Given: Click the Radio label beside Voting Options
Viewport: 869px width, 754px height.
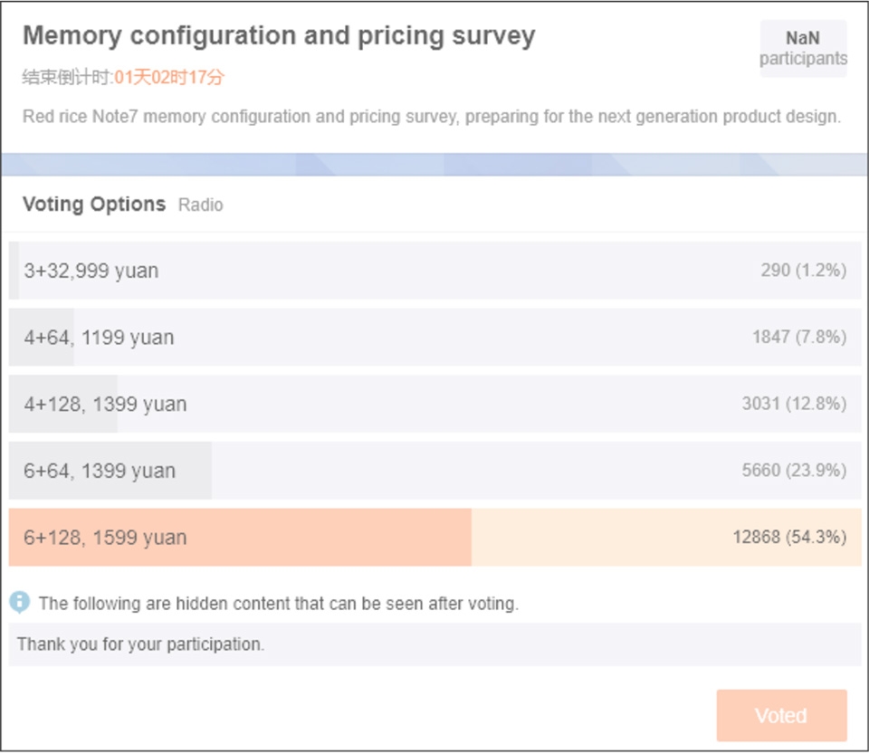Looking at the screenshot, I should [x=201, y=205].
